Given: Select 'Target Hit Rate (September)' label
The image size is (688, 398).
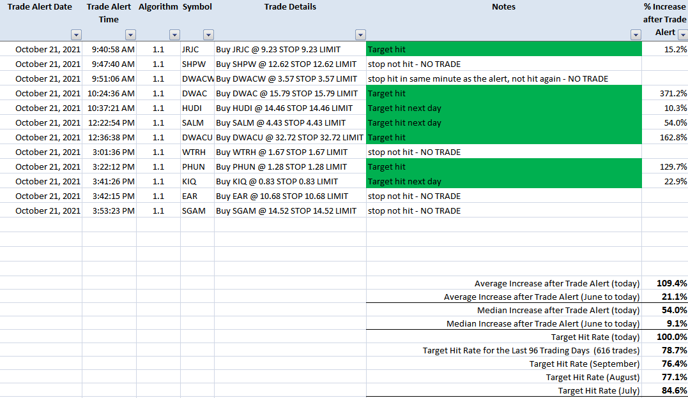Looking at the screenshot, I should [585, 364].
